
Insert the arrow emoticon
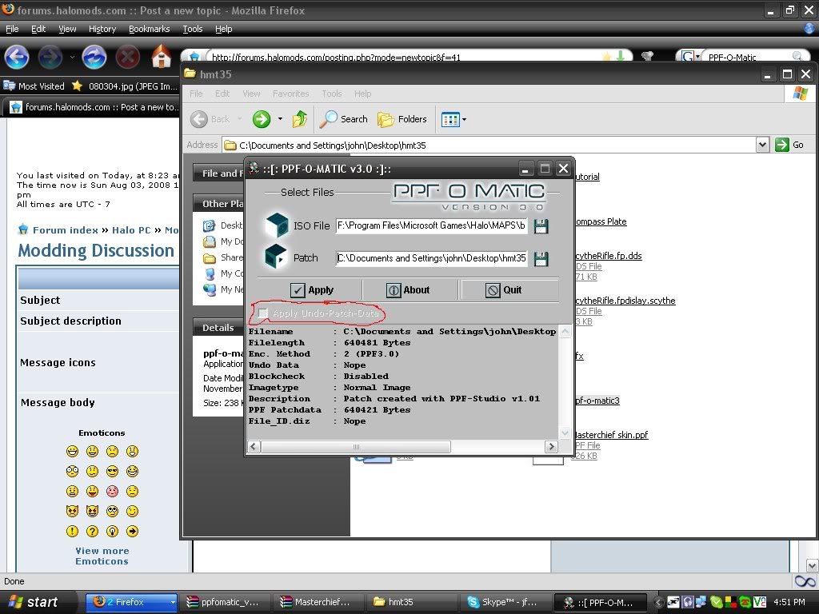(132, 531)
